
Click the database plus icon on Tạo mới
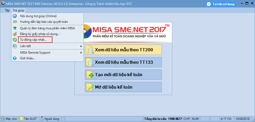tap(90, 75)
